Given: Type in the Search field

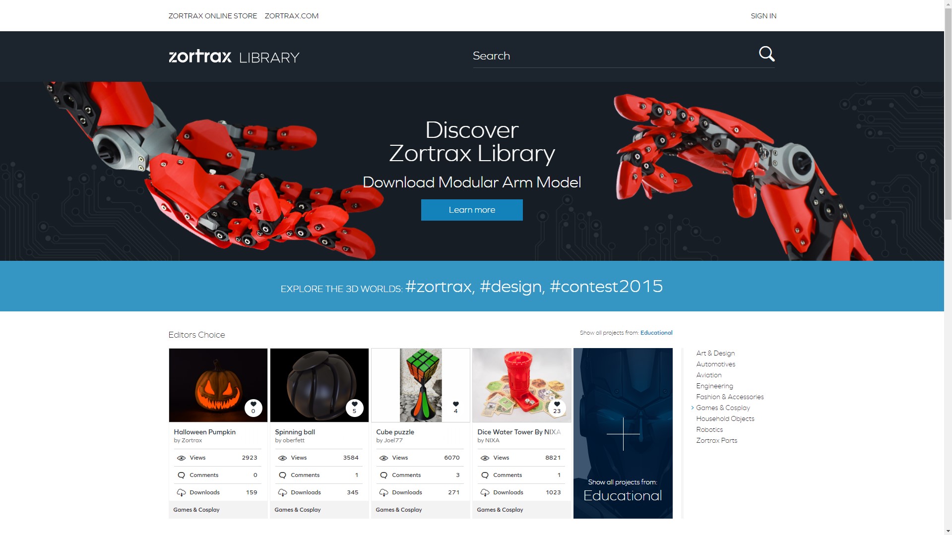Looking at the screenshot, I should coord(613,56).
